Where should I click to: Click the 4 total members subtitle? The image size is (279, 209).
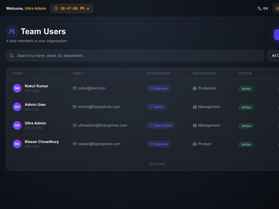[x=37, y=41]
